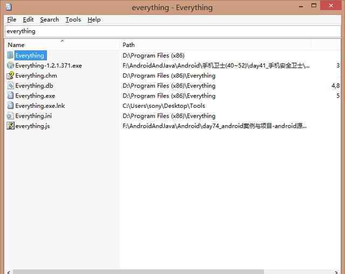
Task: Open the Tools menu
Action: coord(73,19)
